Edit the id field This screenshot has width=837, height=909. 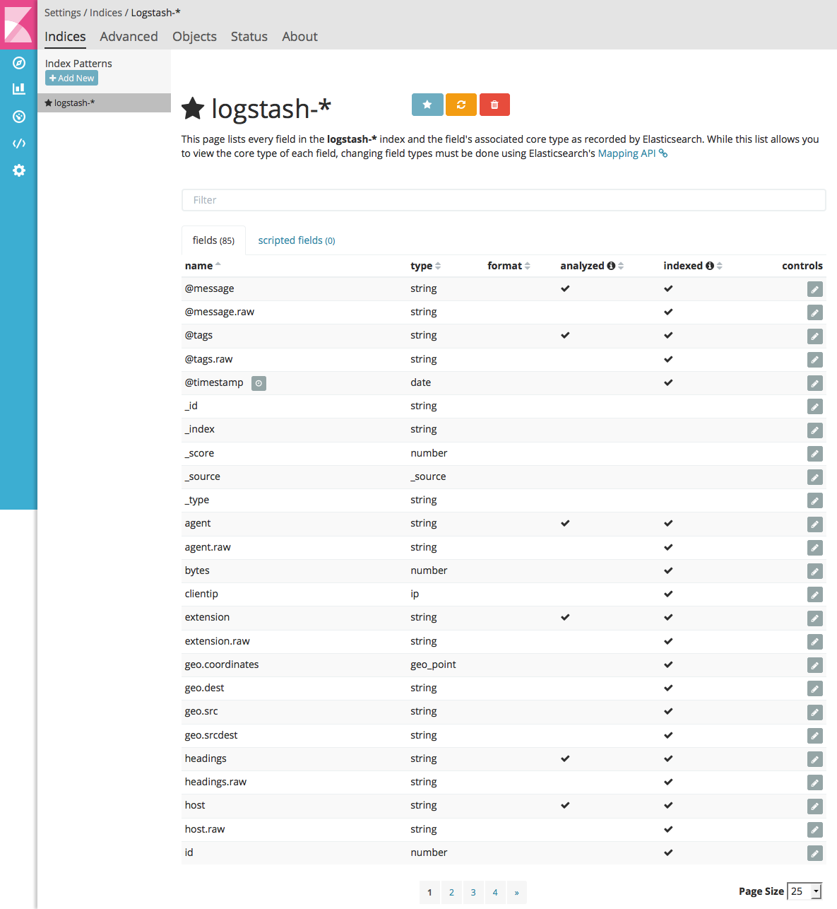[x=815, y=853]
